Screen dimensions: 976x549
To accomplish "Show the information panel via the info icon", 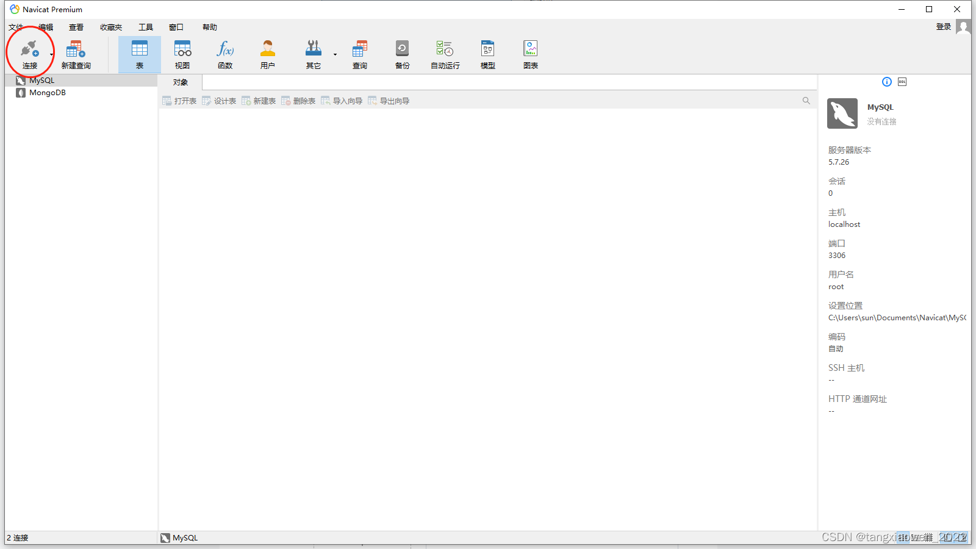I will (887, 82).
